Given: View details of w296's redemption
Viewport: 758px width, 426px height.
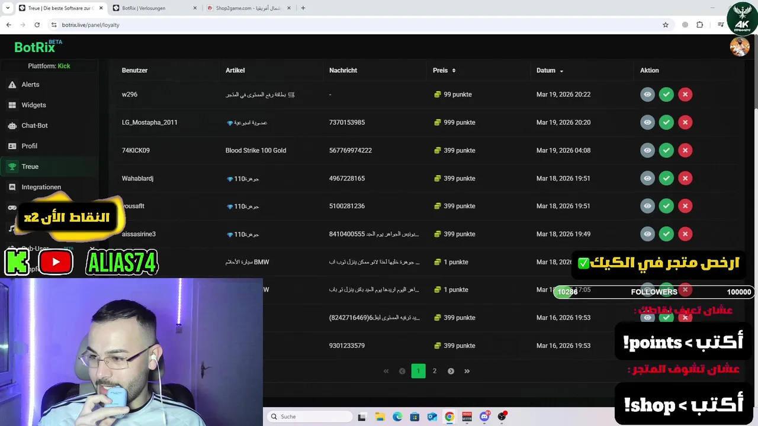Looking at the screenshot, I should [x=647, y=95].
